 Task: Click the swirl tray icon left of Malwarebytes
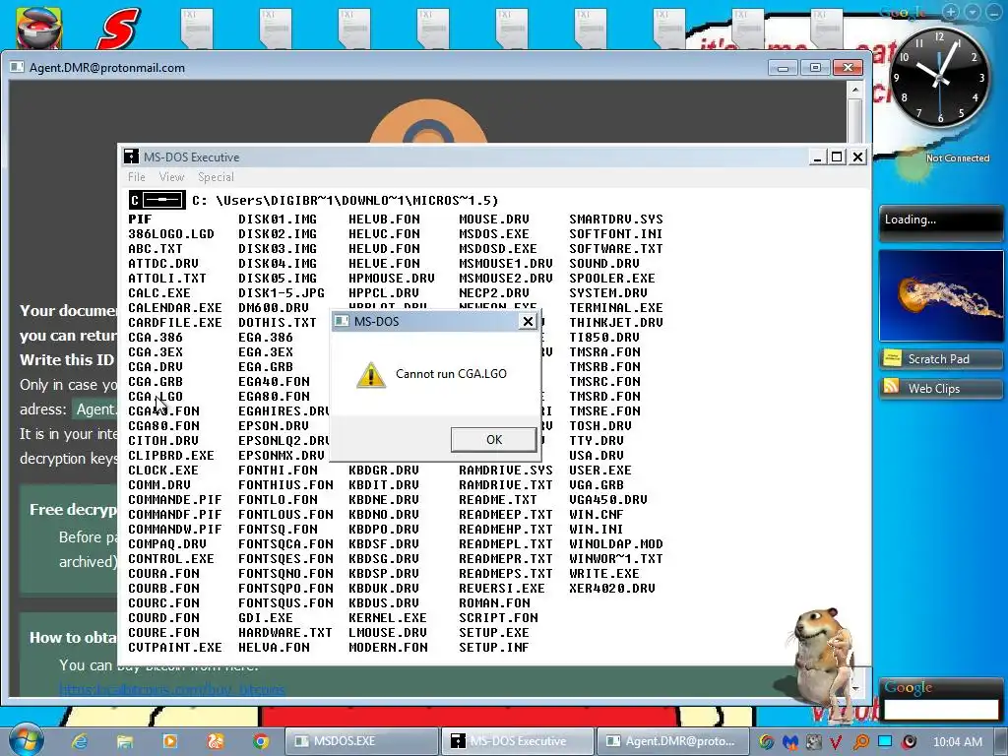pyautogui.click(x=766, y=742)
